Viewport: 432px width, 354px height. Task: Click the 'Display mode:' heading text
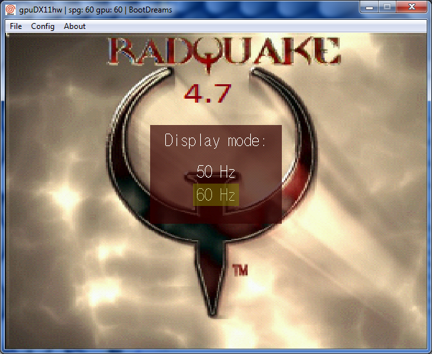pyautogui.click(x=215, y=141)
